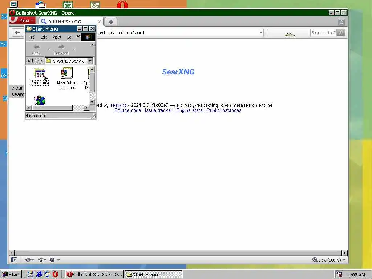This screenshot has height=279, width=372.
Task: Open the Opera Turbo dropdown arrow
Action: click(58, 260)
